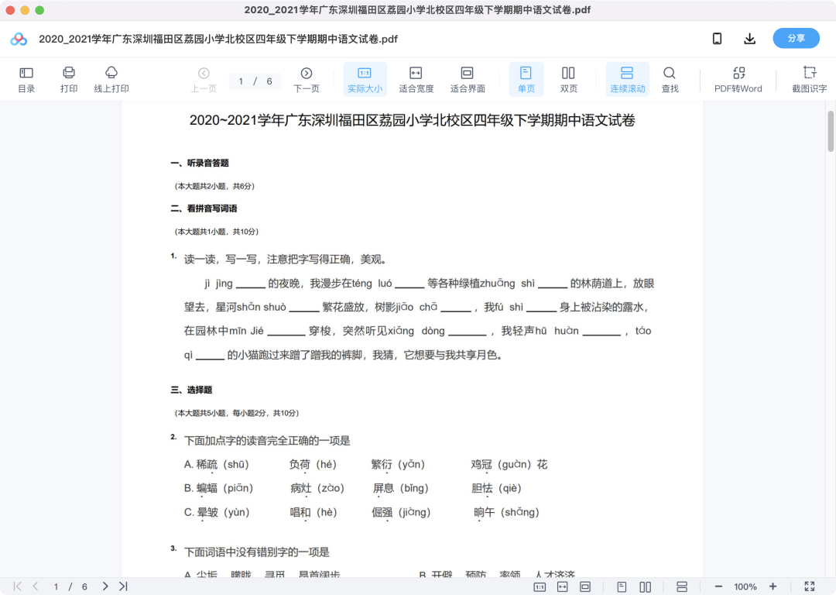The width and height of the screenshot is (836, 595).
Task: Click the toolbar page number field
Action: pos(241,81)
